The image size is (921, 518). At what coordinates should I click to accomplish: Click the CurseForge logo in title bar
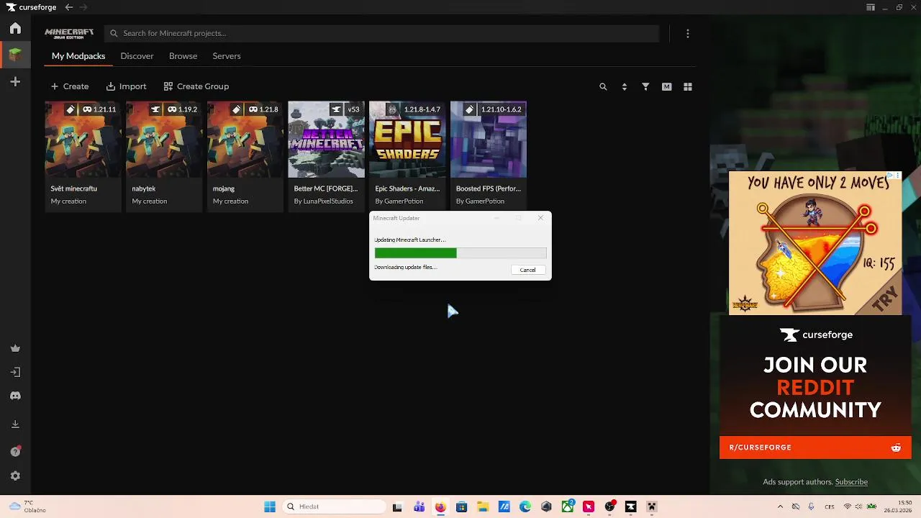32,7
